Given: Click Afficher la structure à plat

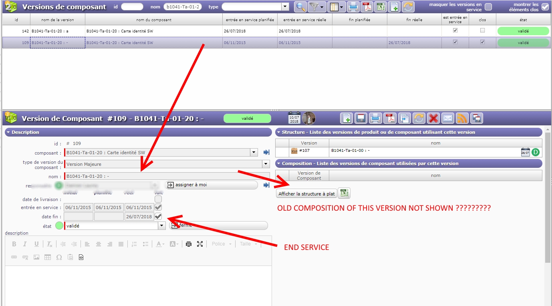Looking at the screenshot, I should click(307, 194).
